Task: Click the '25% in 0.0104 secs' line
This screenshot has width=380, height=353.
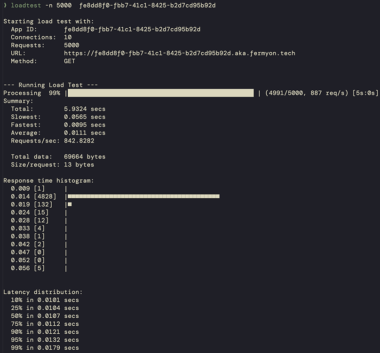Action: coord(45,308)
